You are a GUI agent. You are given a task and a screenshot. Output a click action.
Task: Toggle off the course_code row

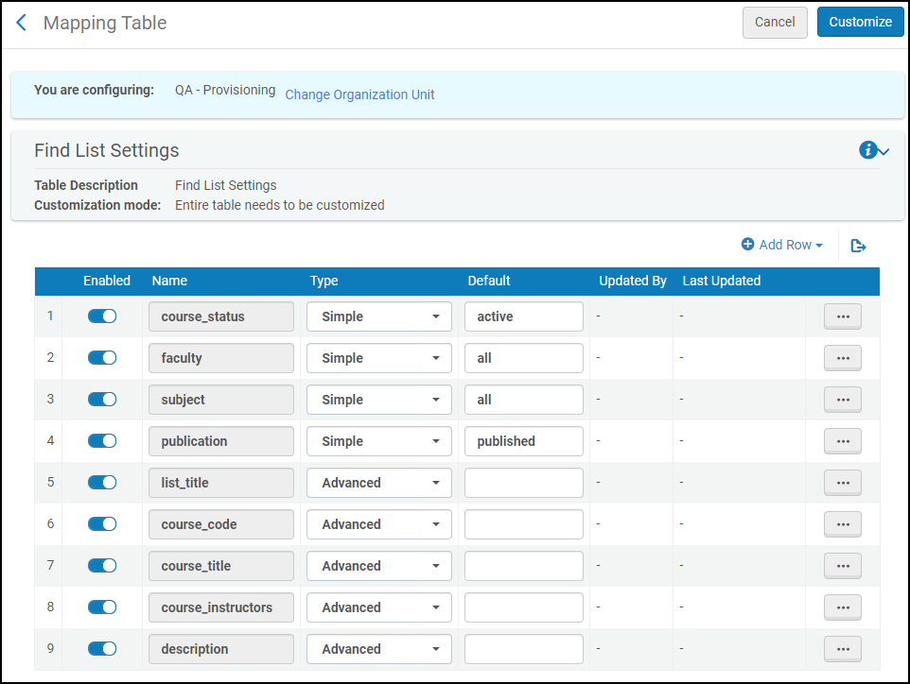click(102, 524)
